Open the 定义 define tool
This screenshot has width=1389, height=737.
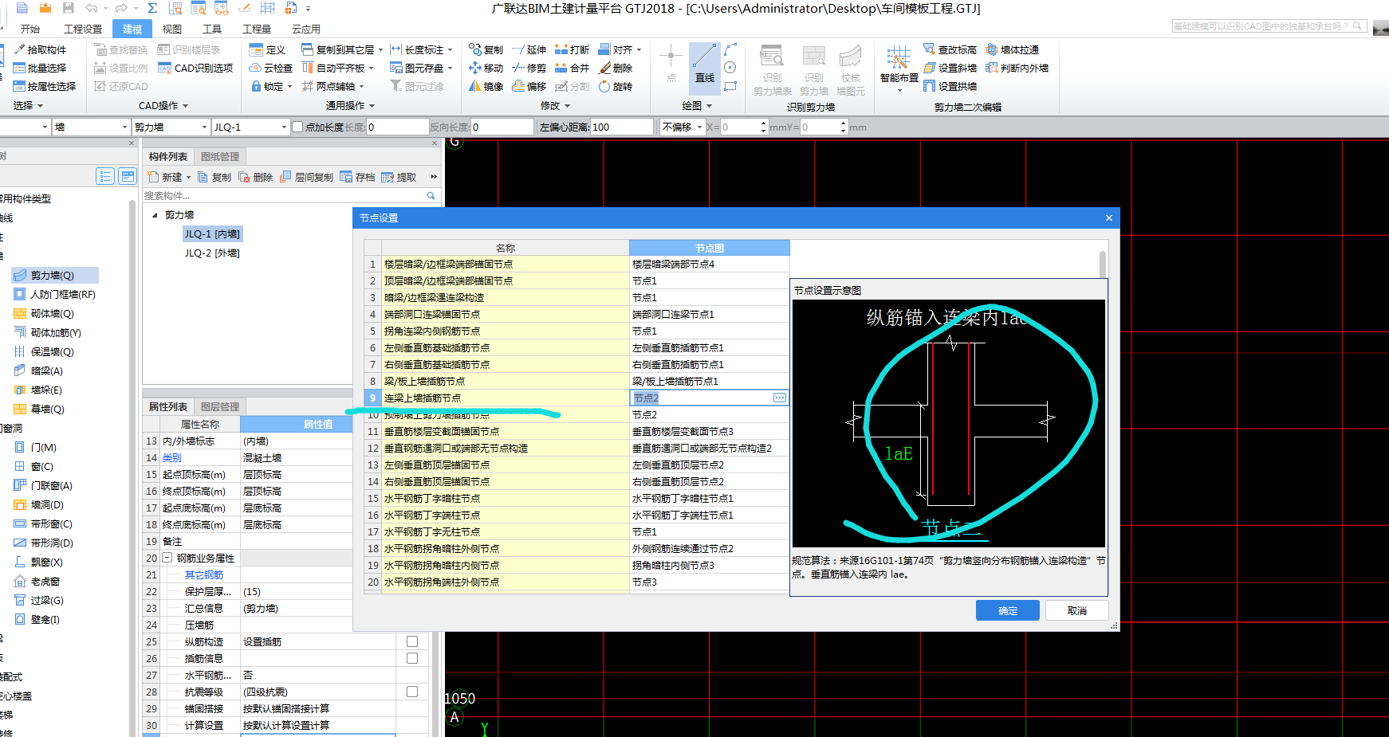(268, 49)
